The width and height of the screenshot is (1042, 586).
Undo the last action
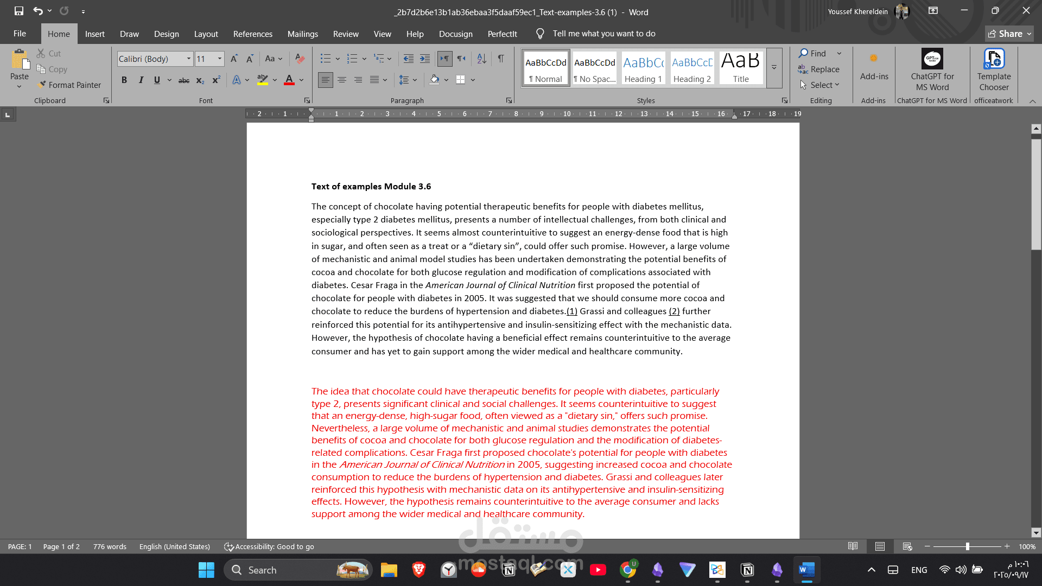coord(37,11)
